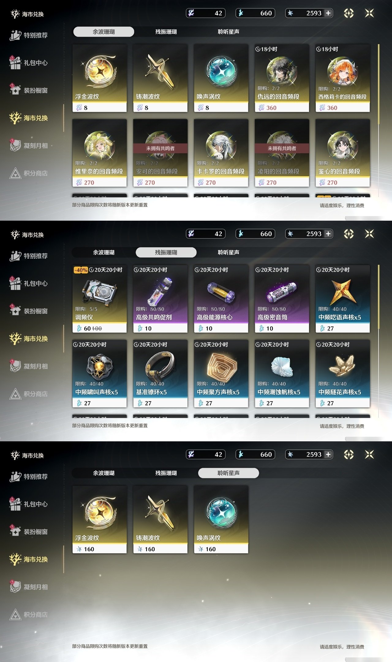Viewport: 392px width, 662px height.
Task: Select the 高级密音筒 item card
Action: [x=282, y=299]
